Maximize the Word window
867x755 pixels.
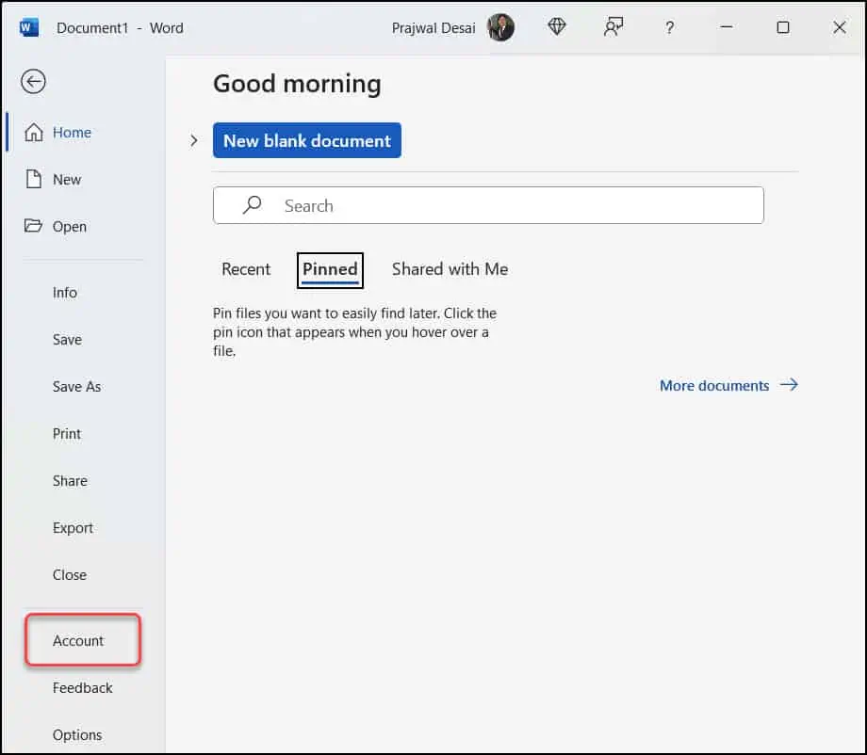783,27
